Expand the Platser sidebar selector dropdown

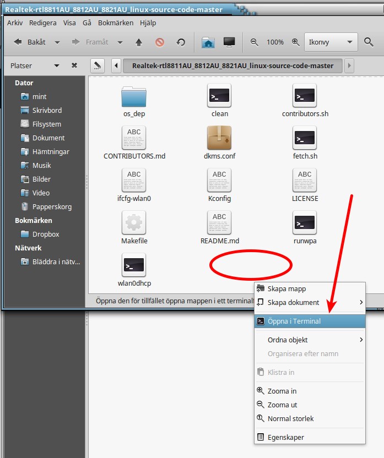(55, 66)
